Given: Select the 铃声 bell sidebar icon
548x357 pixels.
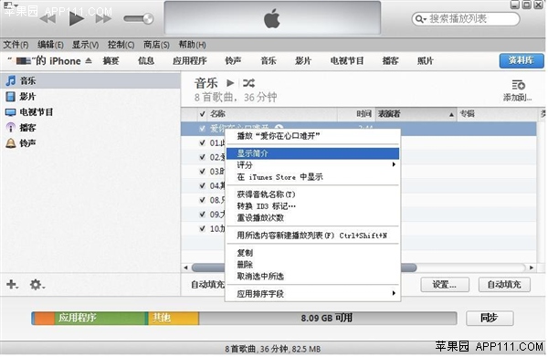Looking at the screenshot, I should pyautogui.click(x=11, y=142).
